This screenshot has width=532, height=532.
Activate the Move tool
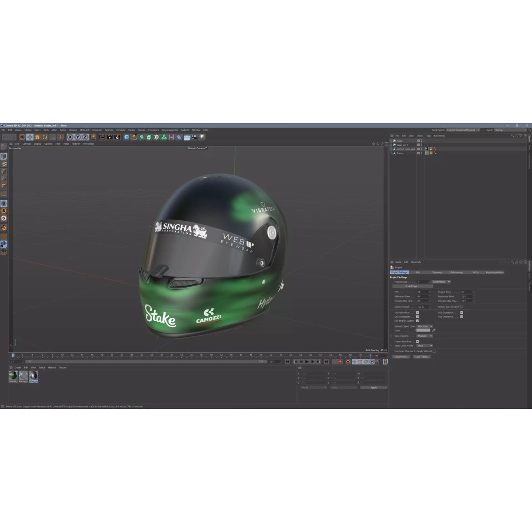[30, 137]
